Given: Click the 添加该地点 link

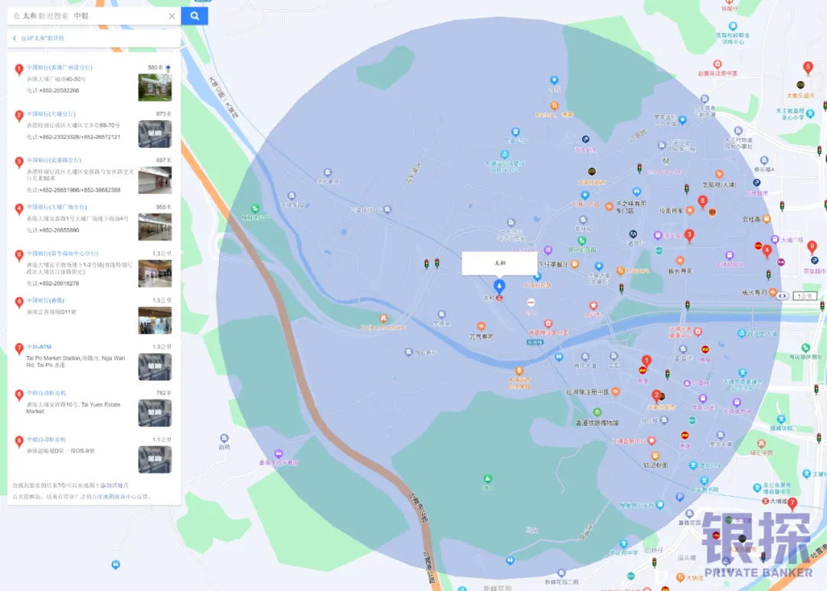Looking at the screenshot, I should pyautogui.click(x=114, y=485).
